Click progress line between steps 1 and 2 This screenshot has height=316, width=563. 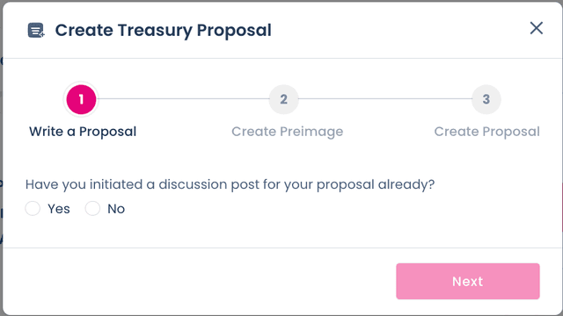tap(183, 99)
